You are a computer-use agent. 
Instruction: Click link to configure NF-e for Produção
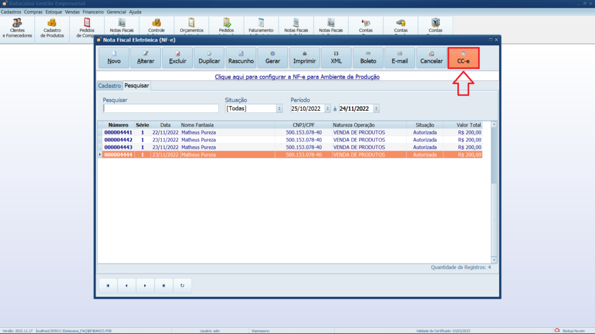297,77
